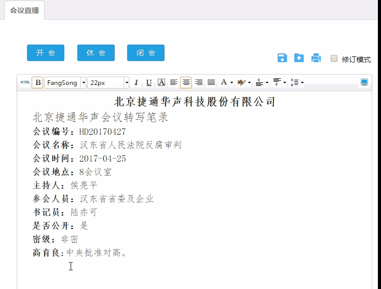The height and width of the screenshot is (289, 381).
Task: Apply italic formatting
Action: pyautogui.click(x=136, y=82)
